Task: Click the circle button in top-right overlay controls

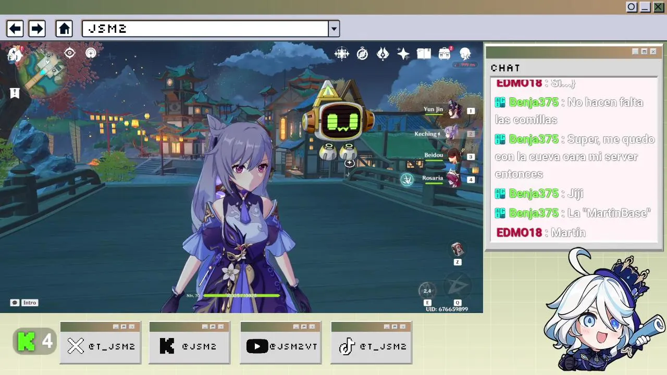Action: click(632, 7)
